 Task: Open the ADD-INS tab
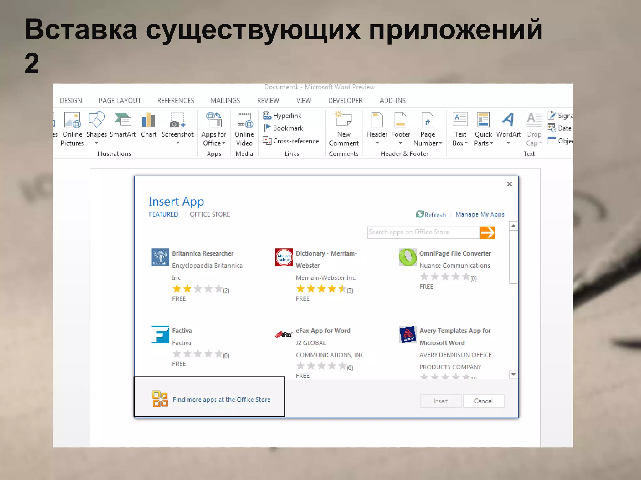392,101
